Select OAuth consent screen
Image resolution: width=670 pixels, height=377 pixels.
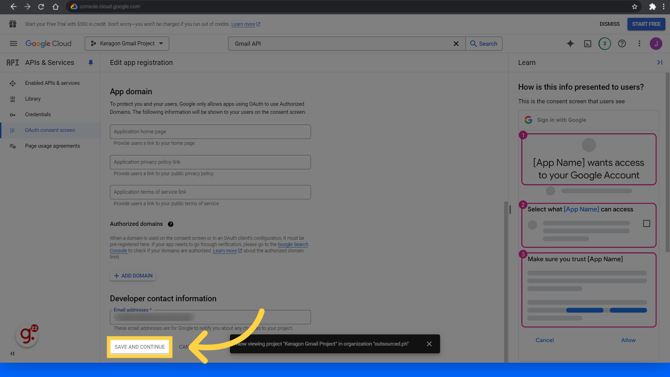(50, 130)
